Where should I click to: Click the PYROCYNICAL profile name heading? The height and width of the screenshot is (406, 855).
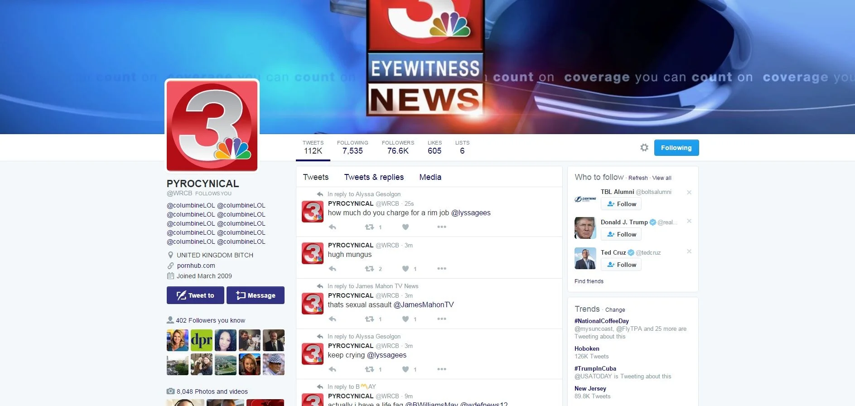(x=203, y=184)
